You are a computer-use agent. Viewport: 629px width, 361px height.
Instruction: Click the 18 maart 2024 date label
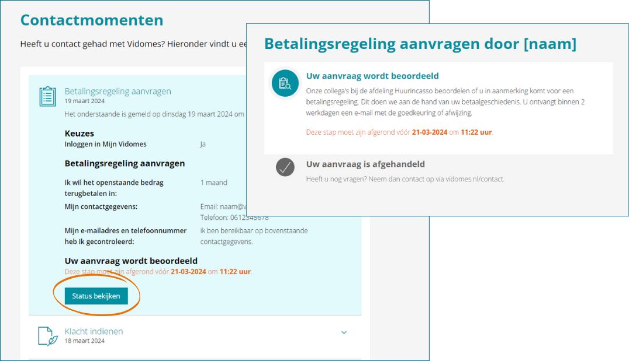point(84,341)
